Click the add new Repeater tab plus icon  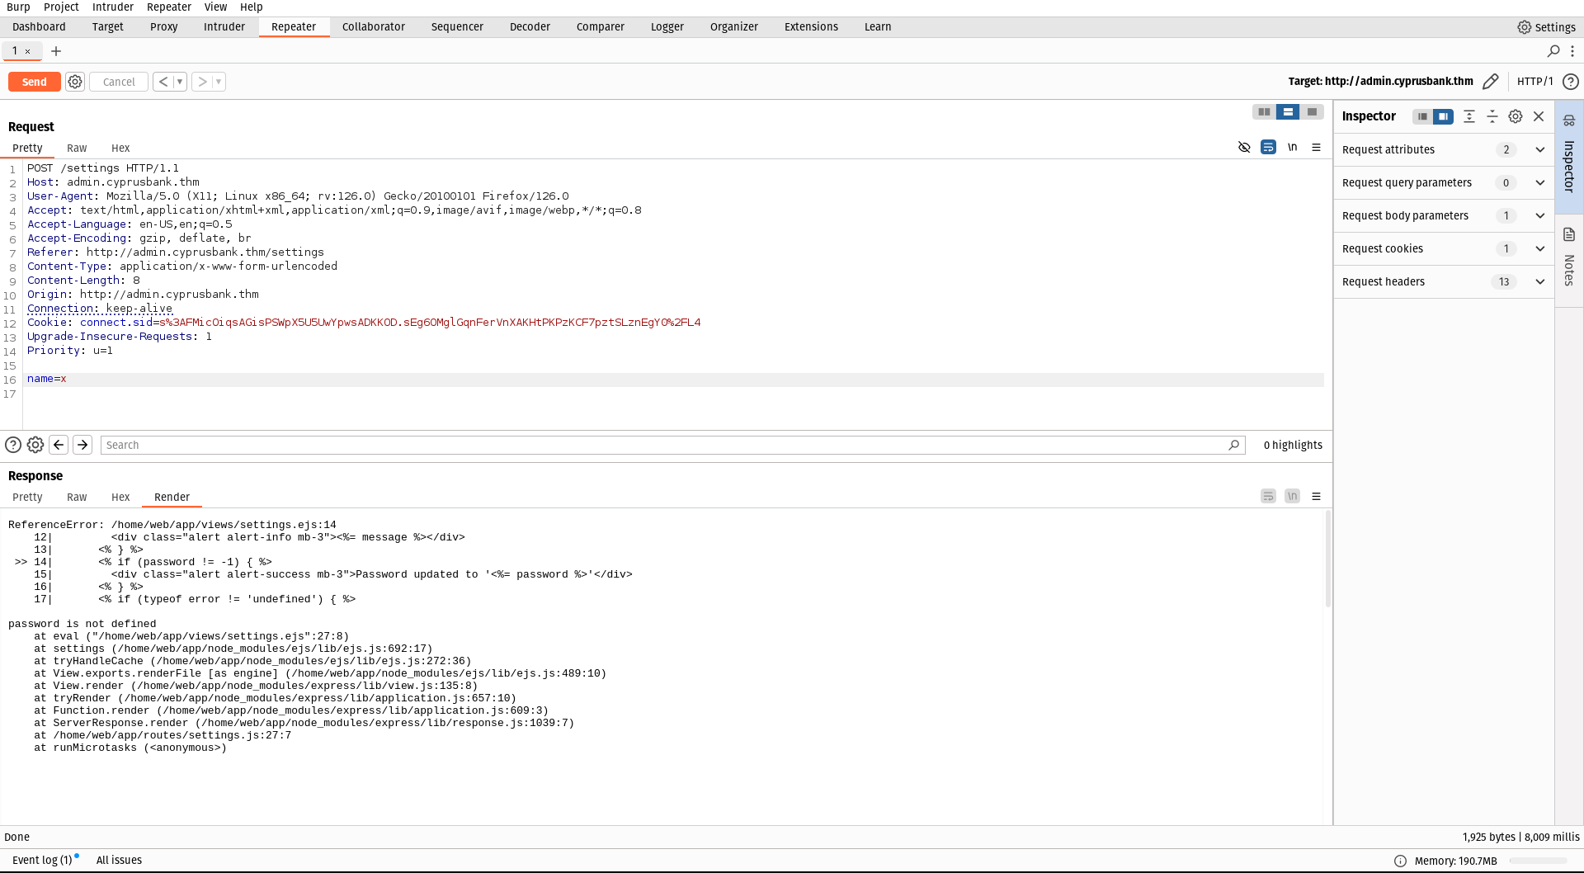[56, 51]
